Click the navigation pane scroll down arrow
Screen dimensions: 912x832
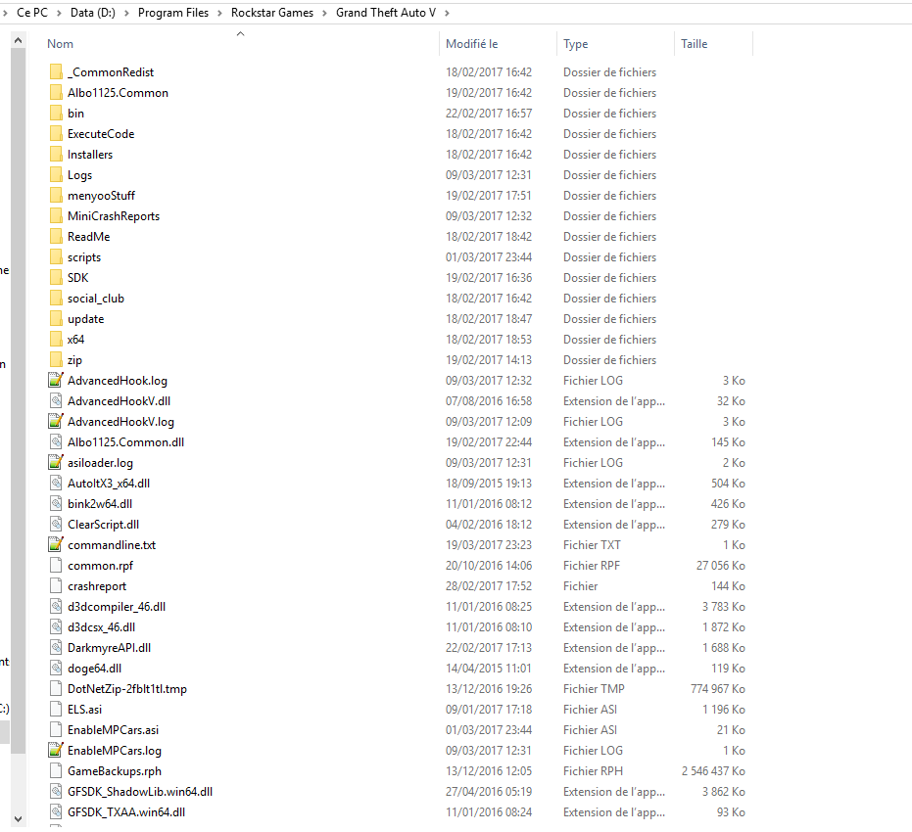click(18, 819)
